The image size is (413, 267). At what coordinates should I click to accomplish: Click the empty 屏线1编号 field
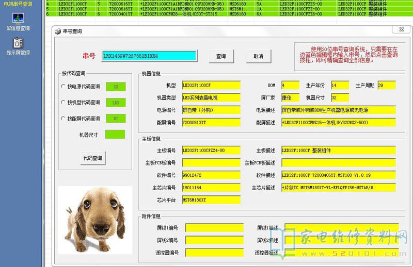(214, 228)
